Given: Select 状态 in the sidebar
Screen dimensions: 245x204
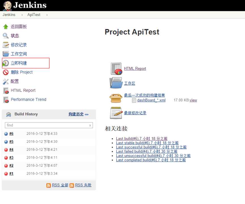Looking at the screenshot, I should 15,36.
